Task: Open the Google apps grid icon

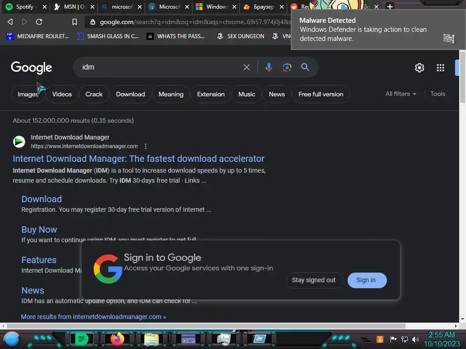Action: click(440, 68)
